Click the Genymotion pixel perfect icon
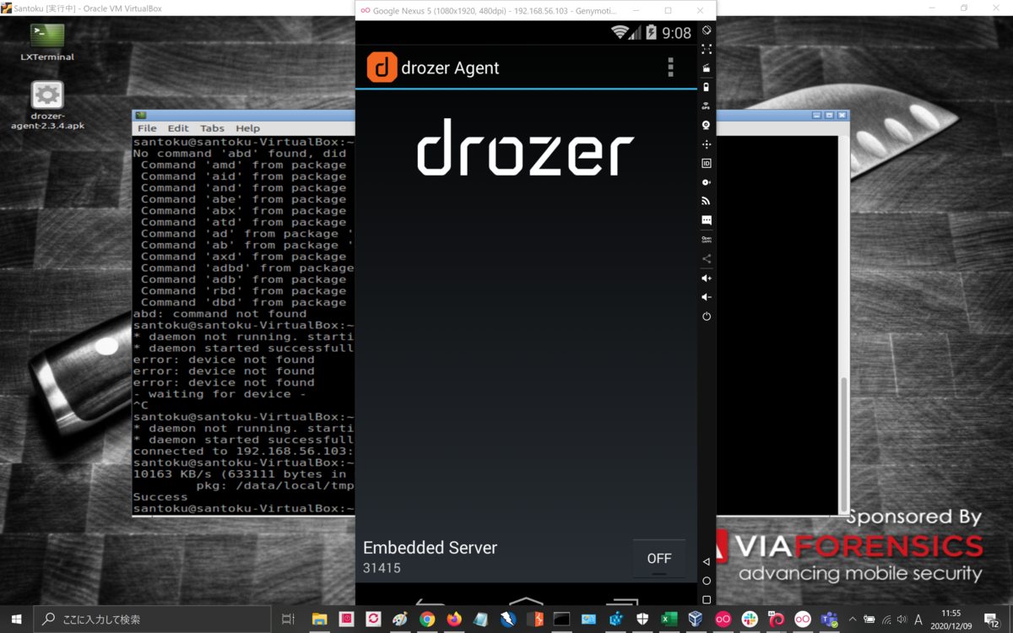 click(x=707, y=49)
